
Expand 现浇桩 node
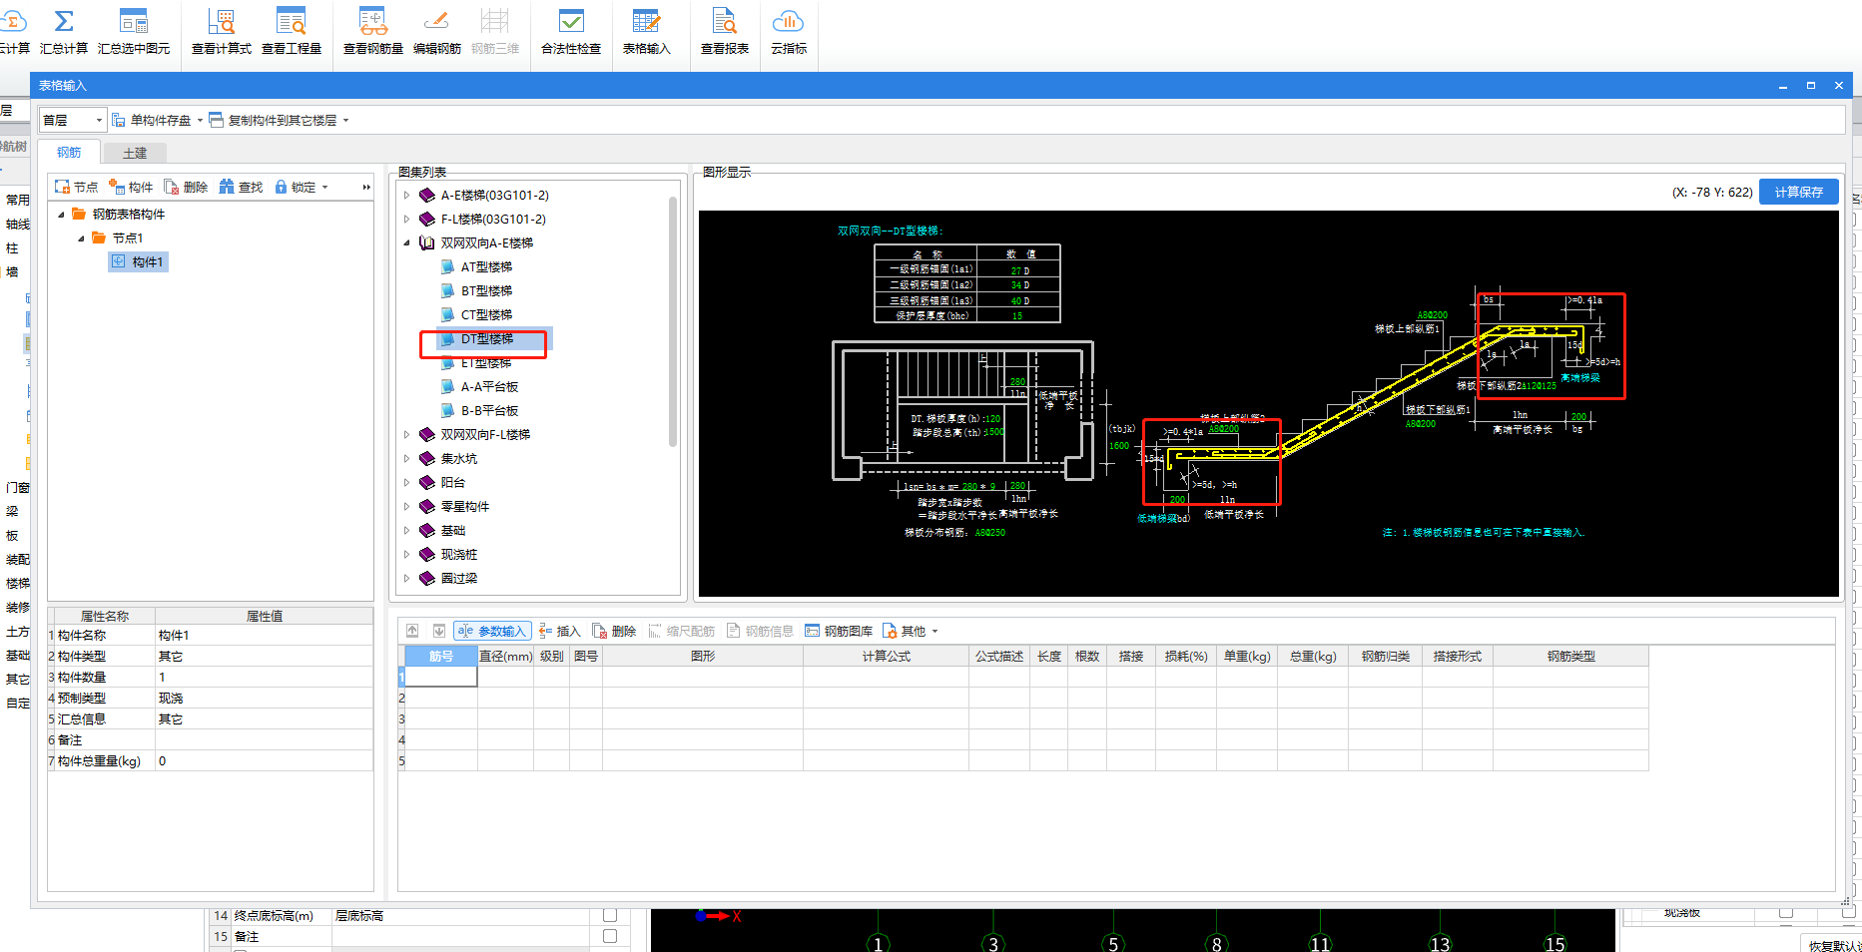click(x=406, y=554)
